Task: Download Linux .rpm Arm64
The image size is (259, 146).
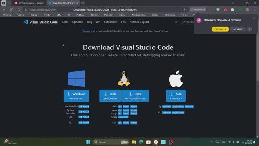Action: pos(134,110)
